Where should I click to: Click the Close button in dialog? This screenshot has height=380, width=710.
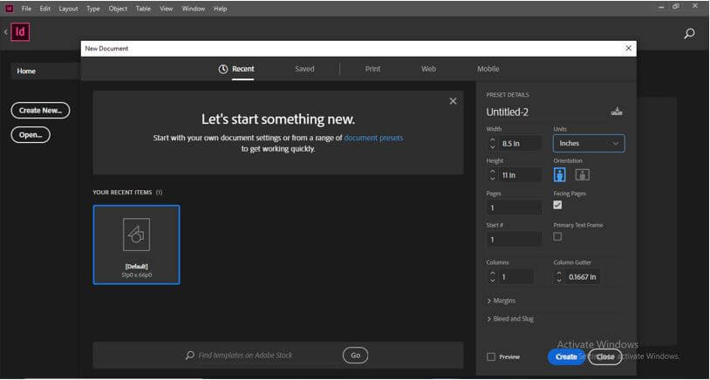click(605, 357)
